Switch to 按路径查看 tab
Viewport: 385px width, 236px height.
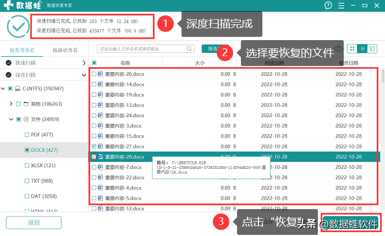(x=65, y=50)
